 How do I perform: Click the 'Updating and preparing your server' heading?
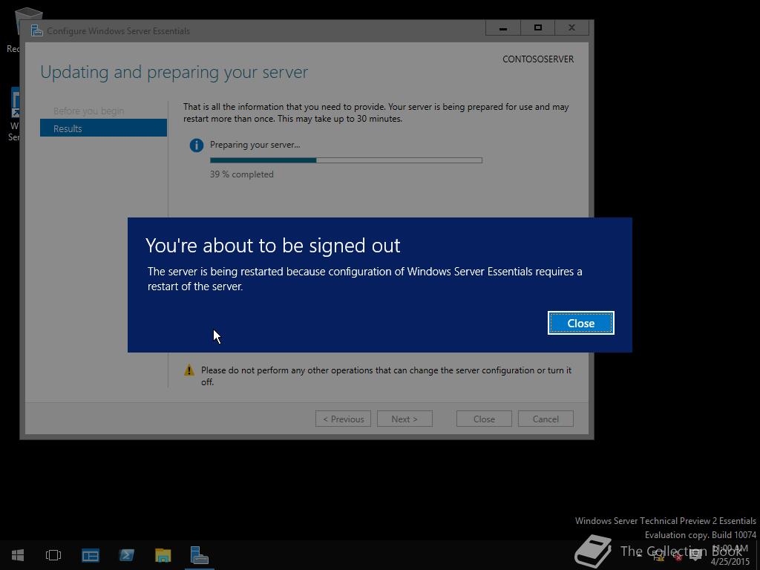[174, 72]
